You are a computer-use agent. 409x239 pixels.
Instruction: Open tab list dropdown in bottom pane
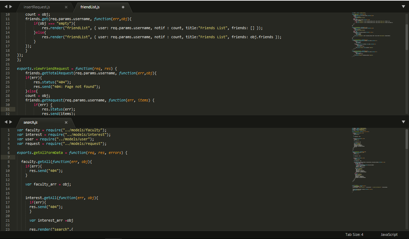[x=403, y=122]
